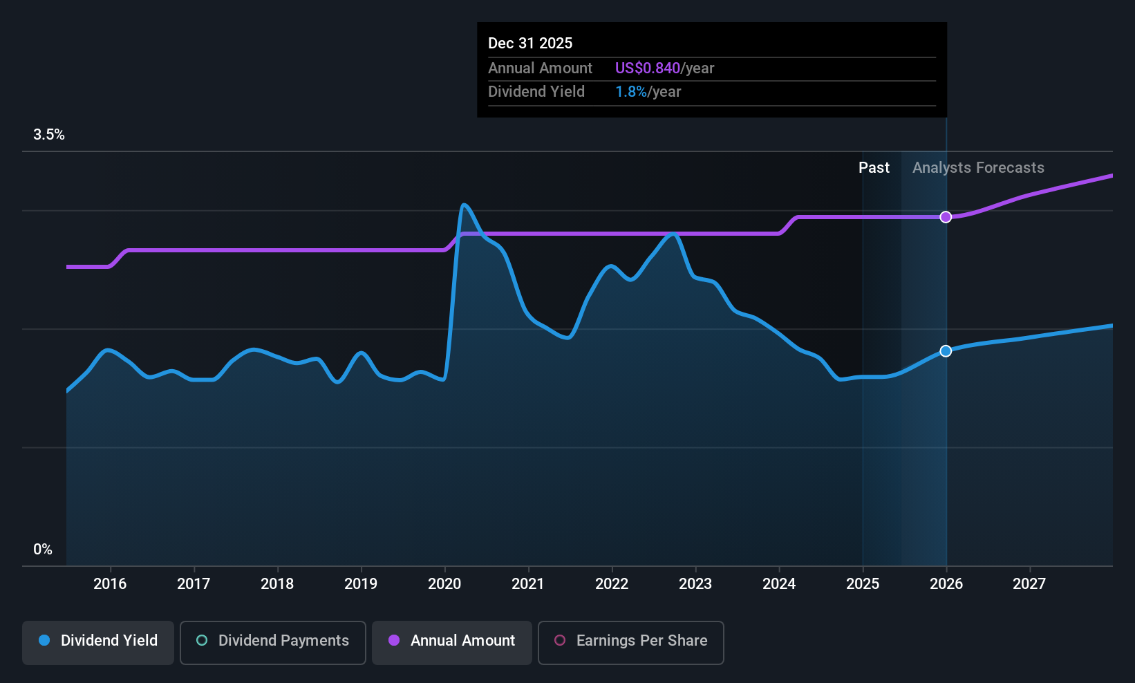The height and width of the screenshot is (683, 1135).
Task: Click the 2025 x-axis label
Action: click(x=863, y=583)
